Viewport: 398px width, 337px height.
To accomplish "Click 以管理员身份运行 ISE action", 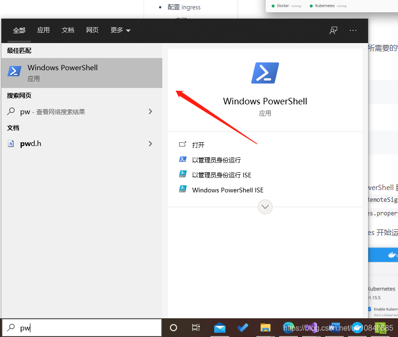I will point(222,175).
